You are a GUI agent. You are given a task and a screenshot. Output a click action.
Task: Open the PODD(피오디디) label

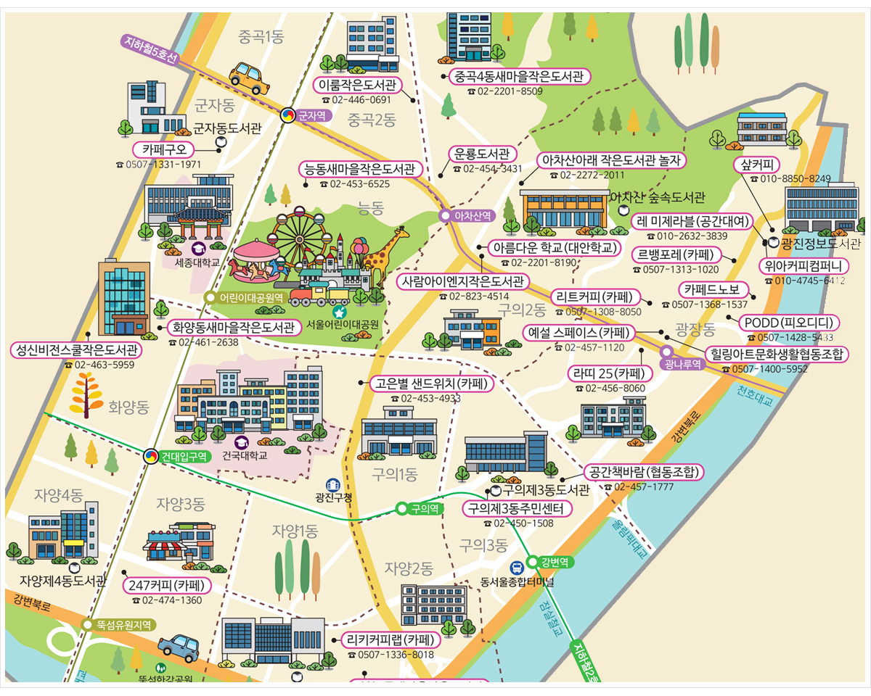790,323
